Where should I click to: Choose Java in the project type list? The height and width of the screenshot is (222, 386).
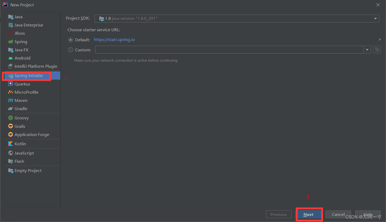click(x=19, y=17)
